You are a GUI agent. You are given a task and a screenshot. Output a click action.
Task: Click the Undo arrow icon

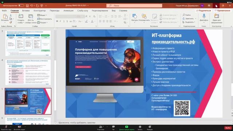[x=32, y=6]
